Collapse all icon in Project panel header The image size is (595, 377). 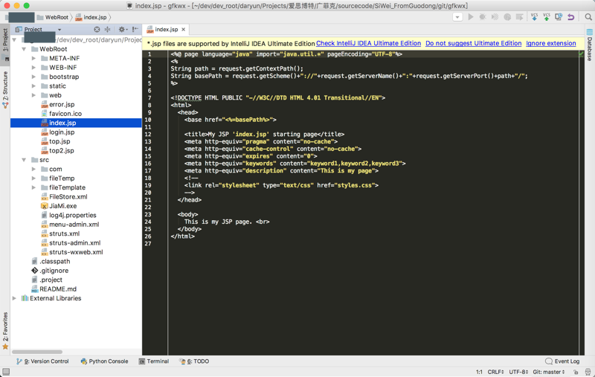coord(107,29)
